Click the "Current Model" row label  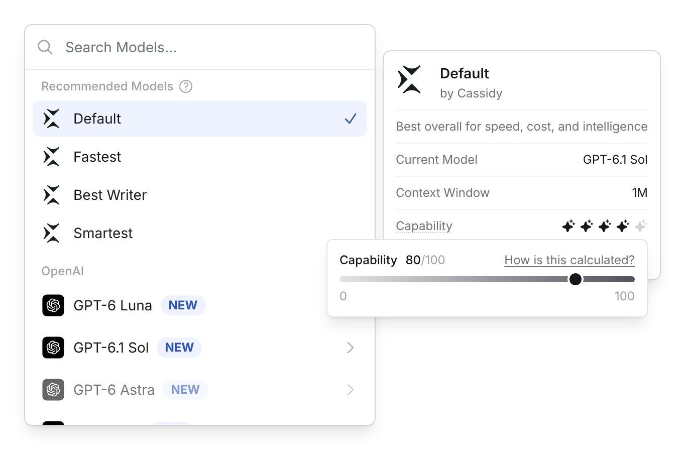pos(436,160)
